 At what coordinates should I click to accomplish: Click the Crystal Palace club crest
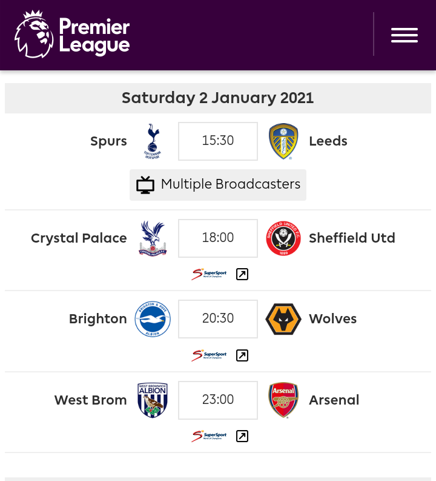(153, 238)
